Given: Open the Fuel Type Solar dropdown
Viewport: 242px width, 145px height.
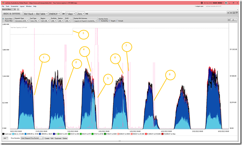Looking at the screenshot, I should (35, 21).
